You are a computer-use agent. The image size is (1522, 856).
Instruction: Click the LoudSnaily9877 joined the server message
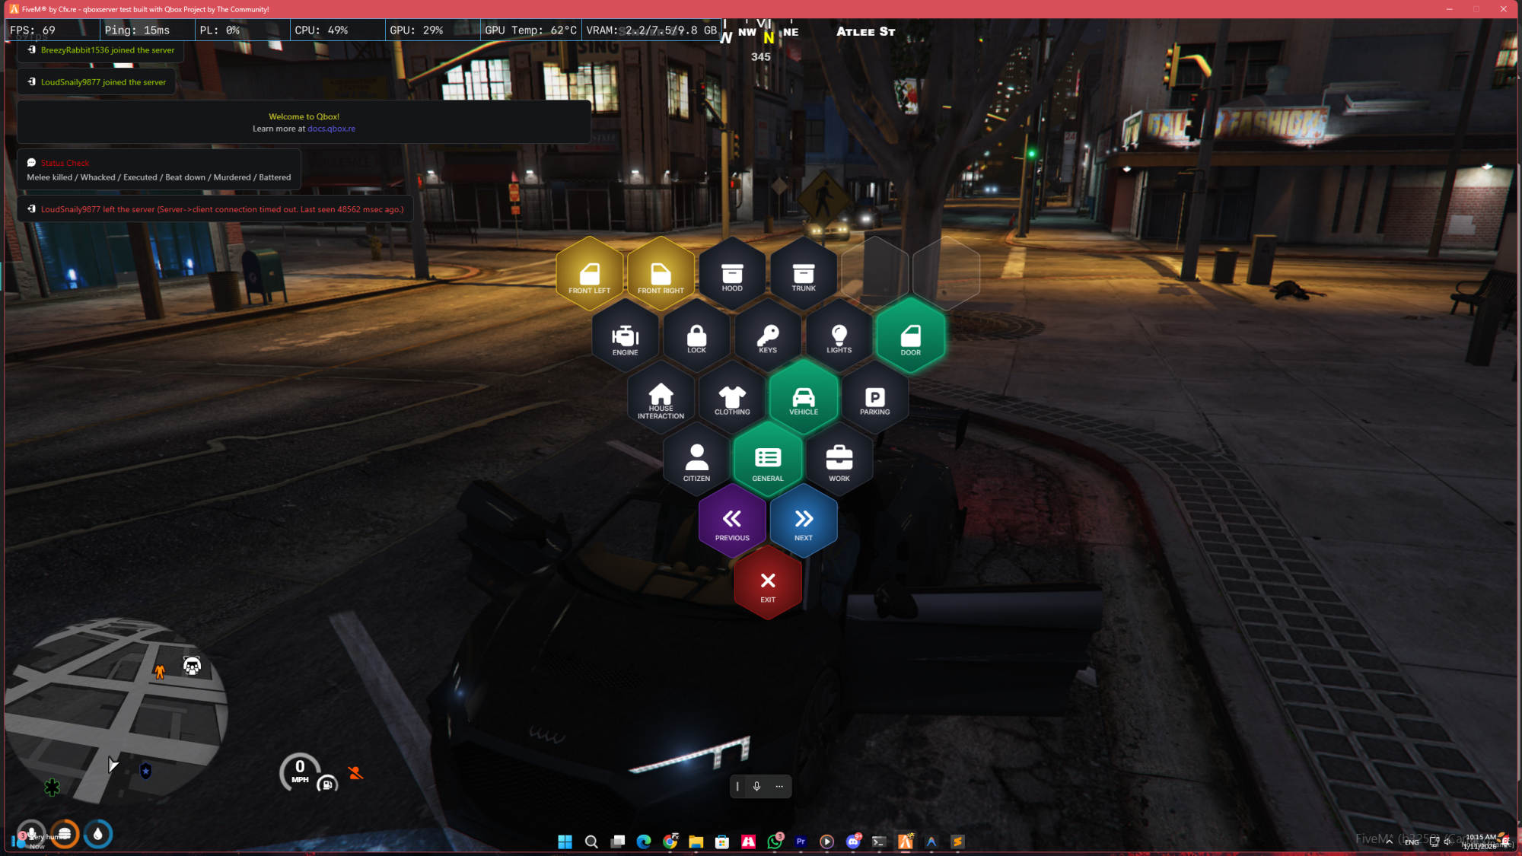(x=97, y=82)
